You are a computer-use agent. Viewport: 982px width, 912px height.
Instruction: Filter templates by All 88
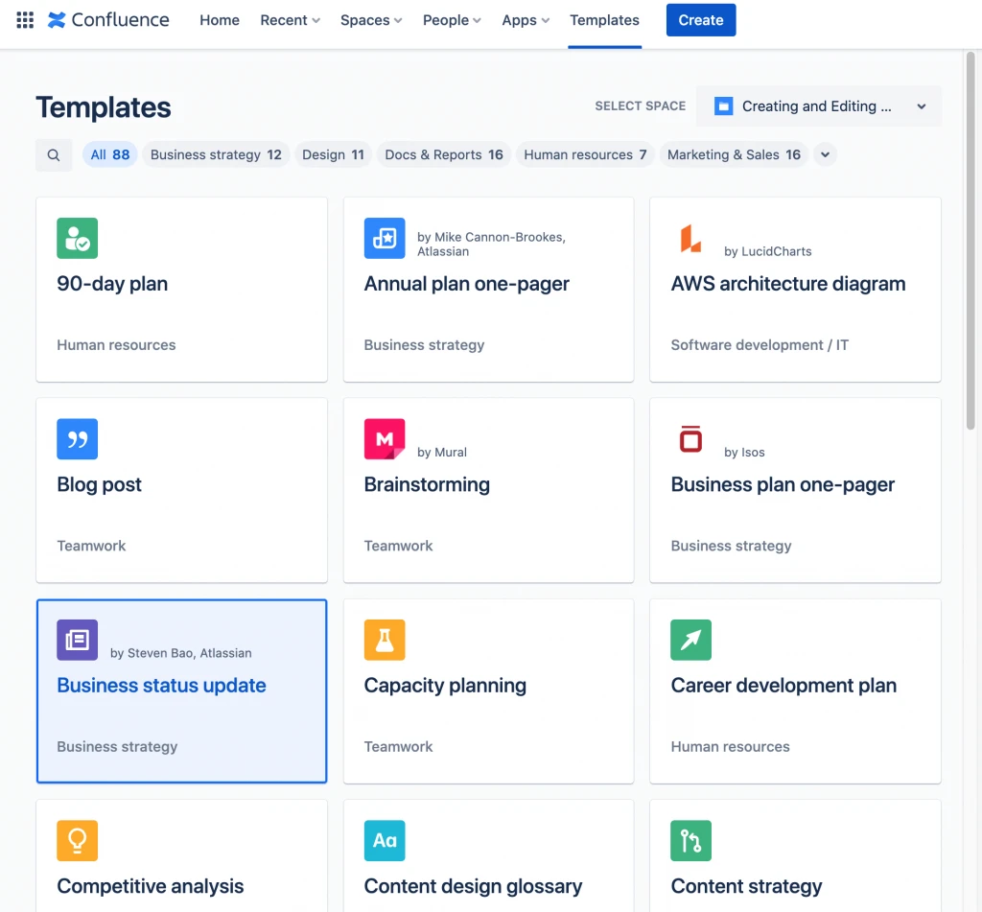(110, 154)
